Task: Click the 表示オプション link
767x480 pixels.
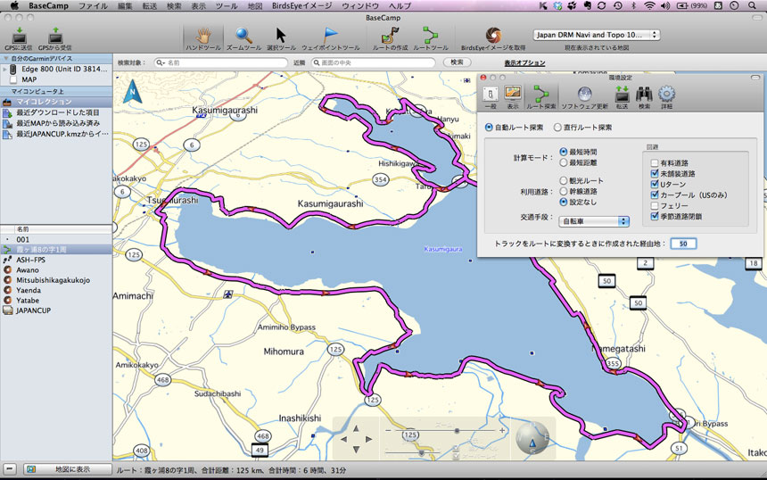Action: pyautogui.click(x=524, y=62)
